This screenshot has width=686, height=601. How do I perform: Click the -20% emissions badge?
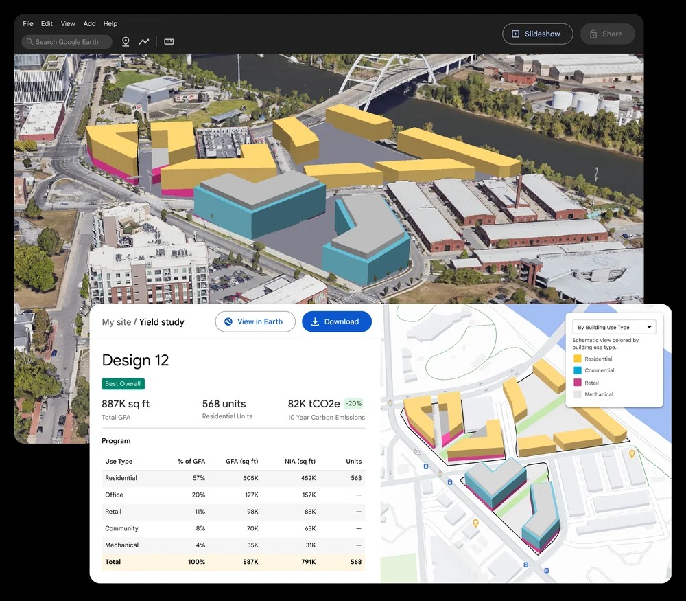[x=353, y=403]
